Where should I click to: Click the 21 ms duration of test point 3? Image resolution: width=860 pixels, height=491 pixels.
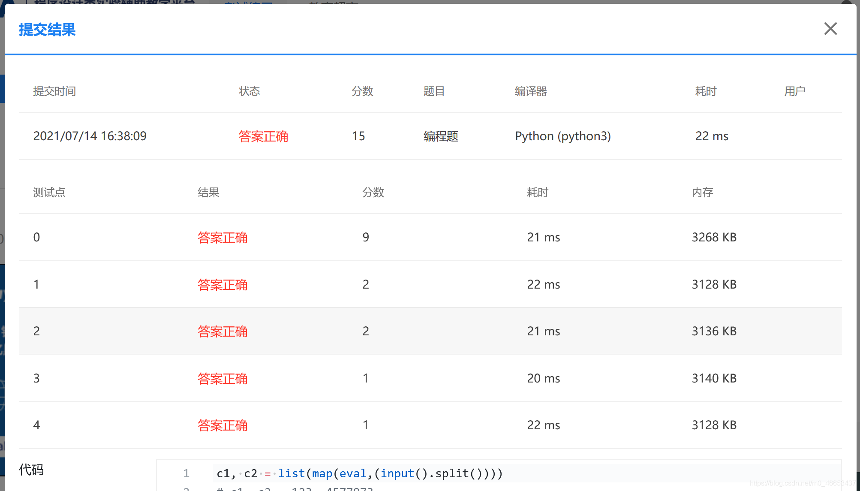click(x=543, y=378)
